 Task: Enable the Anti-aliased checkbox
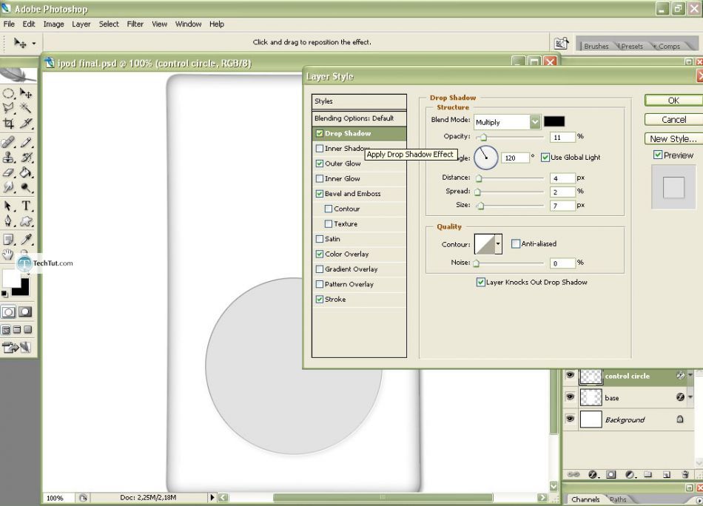(x=516, y=244)
